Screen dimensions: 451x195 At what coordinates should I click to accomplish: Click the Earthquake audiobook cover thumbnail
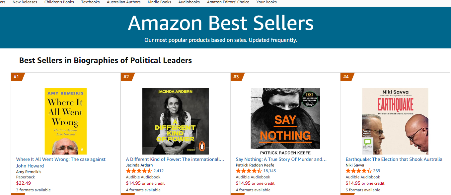point(395,121)
